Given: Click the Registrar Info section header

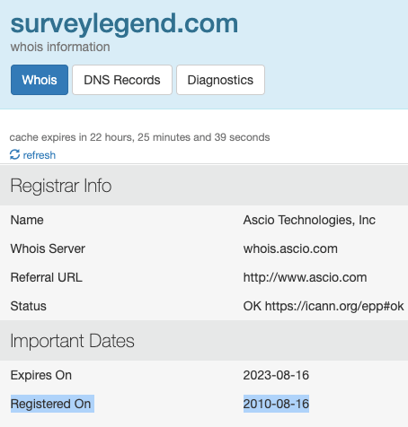Looking at the screenshot, I should pyautogui.click(x=61, y=186).
